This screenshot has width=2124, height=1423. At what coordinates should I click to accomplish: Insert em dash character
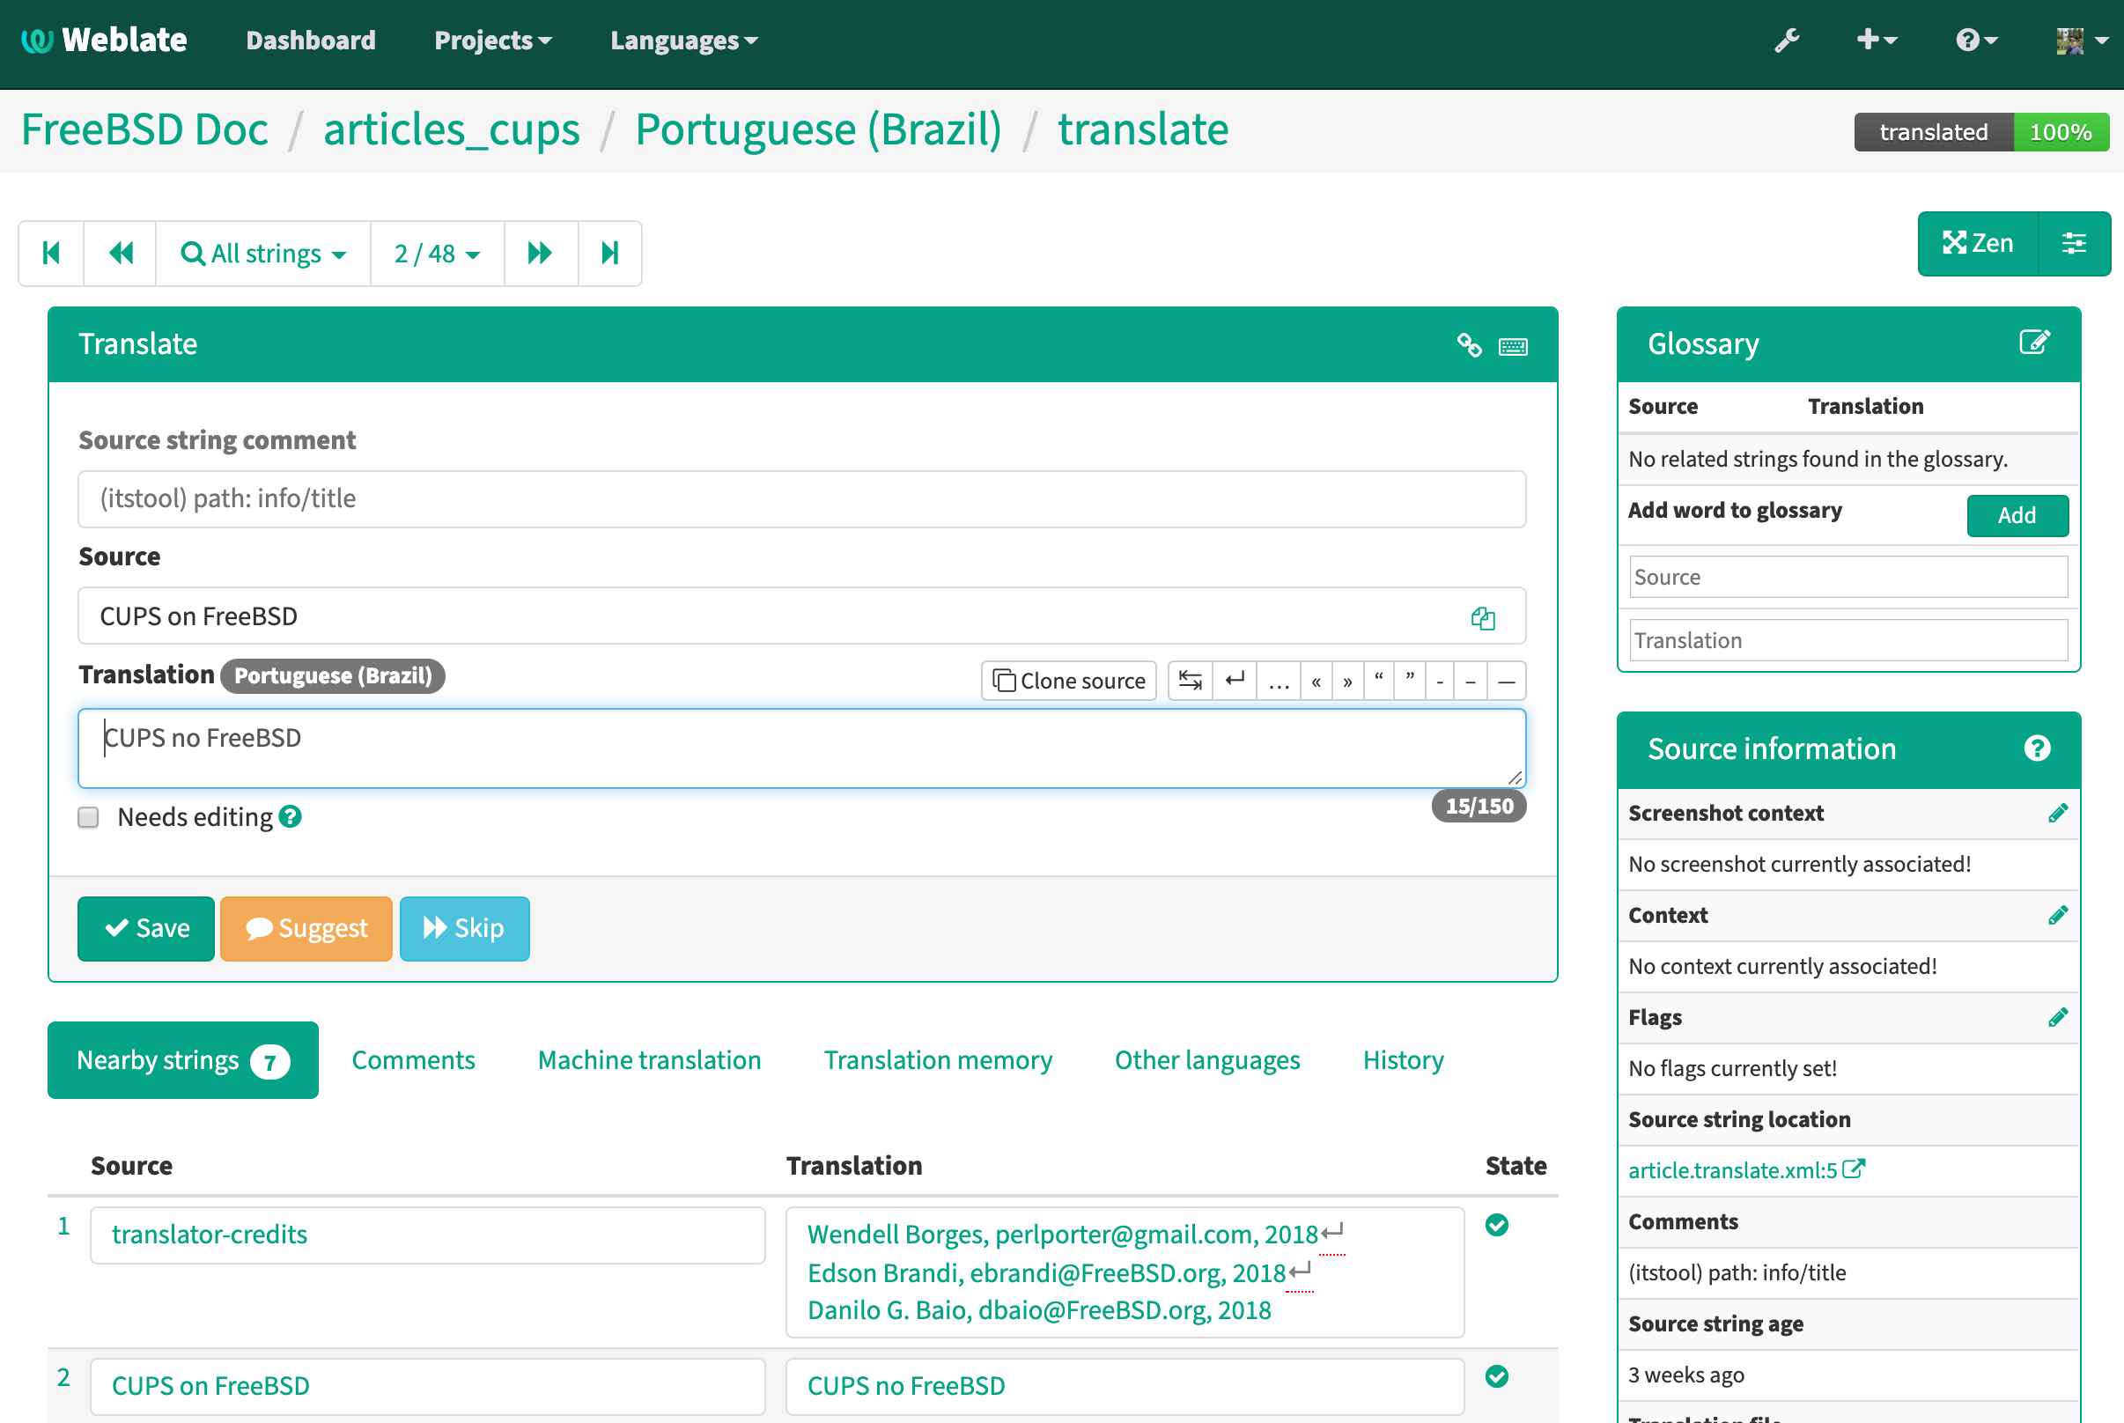(x=1506, y=681)
